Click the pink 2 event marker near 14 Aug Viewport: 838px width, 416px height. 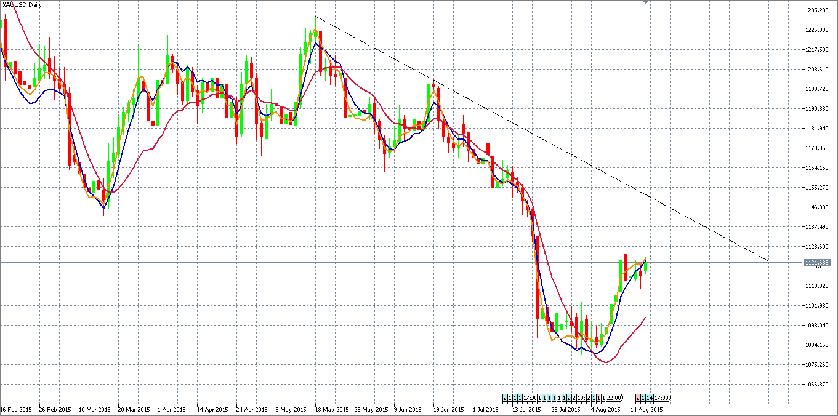tap(638, 398)
